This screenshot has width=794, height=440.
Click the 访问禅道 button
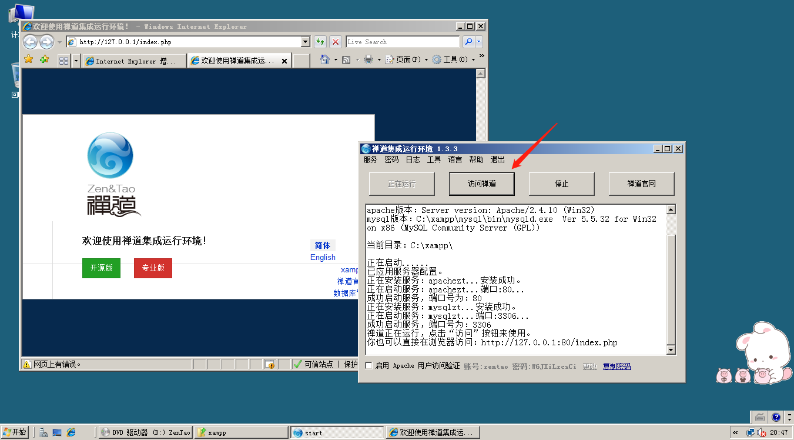point(482,184)
